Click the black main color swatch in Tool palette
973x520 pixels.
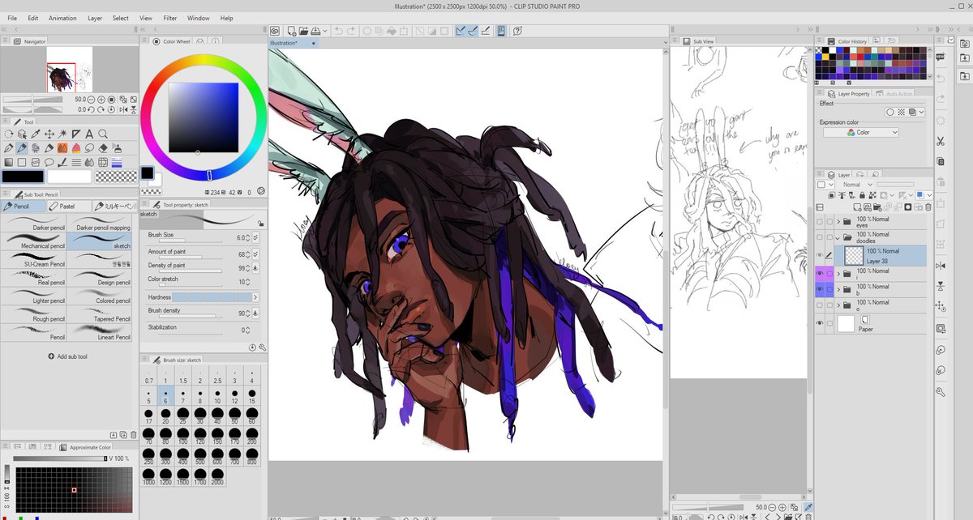[x=23, y=177]
